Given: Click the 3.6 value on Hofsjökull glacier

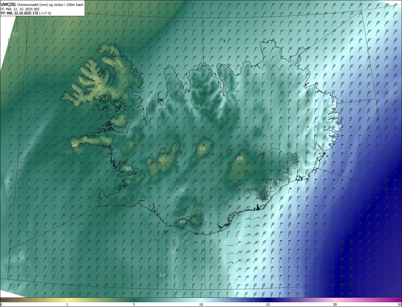Looking at the screenshot, I should point(202,148).
